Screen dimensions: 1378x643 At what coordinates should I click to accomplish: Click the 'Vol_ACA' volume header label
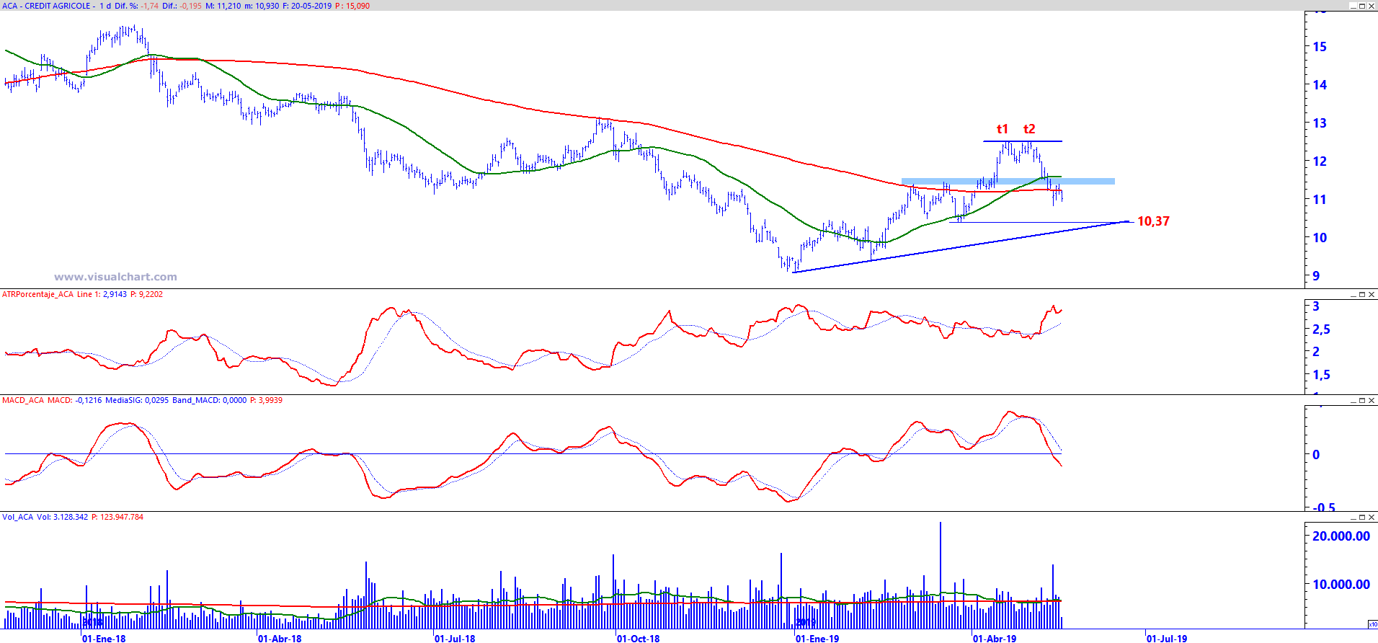(18, 517)
